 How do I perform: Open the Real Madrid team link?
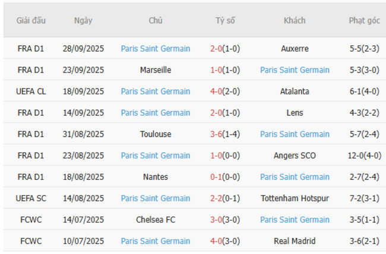coord(295,241)
